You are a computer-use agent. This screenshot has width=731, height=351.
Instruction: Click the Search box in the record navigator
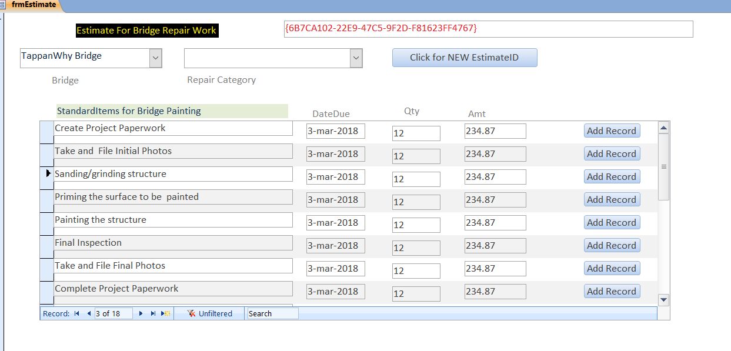[x=271, y=313]
